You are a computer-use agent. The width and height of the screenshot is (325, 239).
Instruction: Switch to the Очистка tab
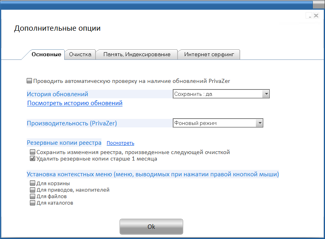[80, 55]
